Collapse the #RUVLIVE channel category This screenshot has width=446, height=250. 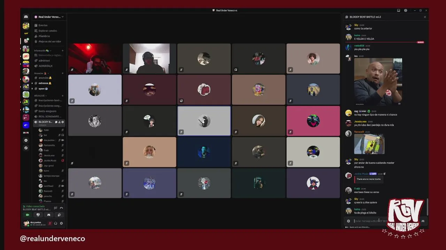pos(40,95)
